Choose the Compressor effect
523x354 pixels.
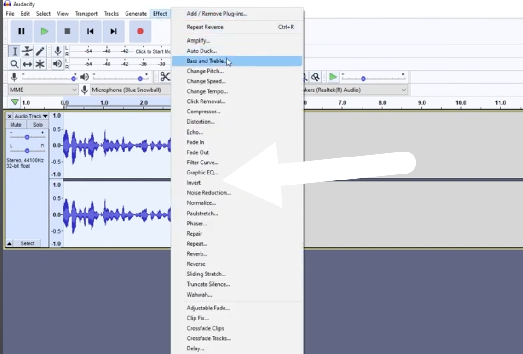pyautogui.click(x=237, y=112)
